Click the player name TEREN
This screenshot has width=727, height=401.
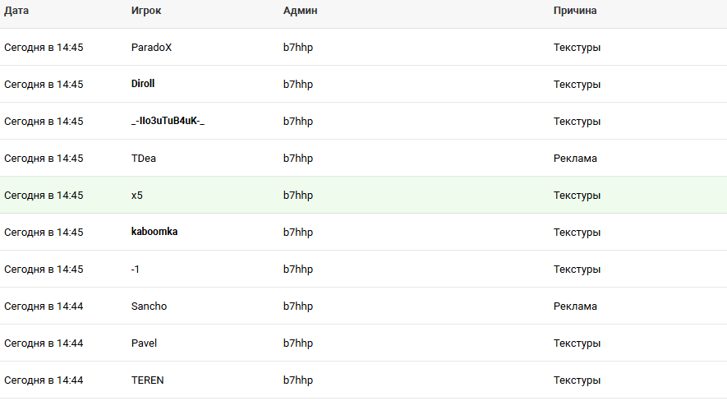pos(147,380)
